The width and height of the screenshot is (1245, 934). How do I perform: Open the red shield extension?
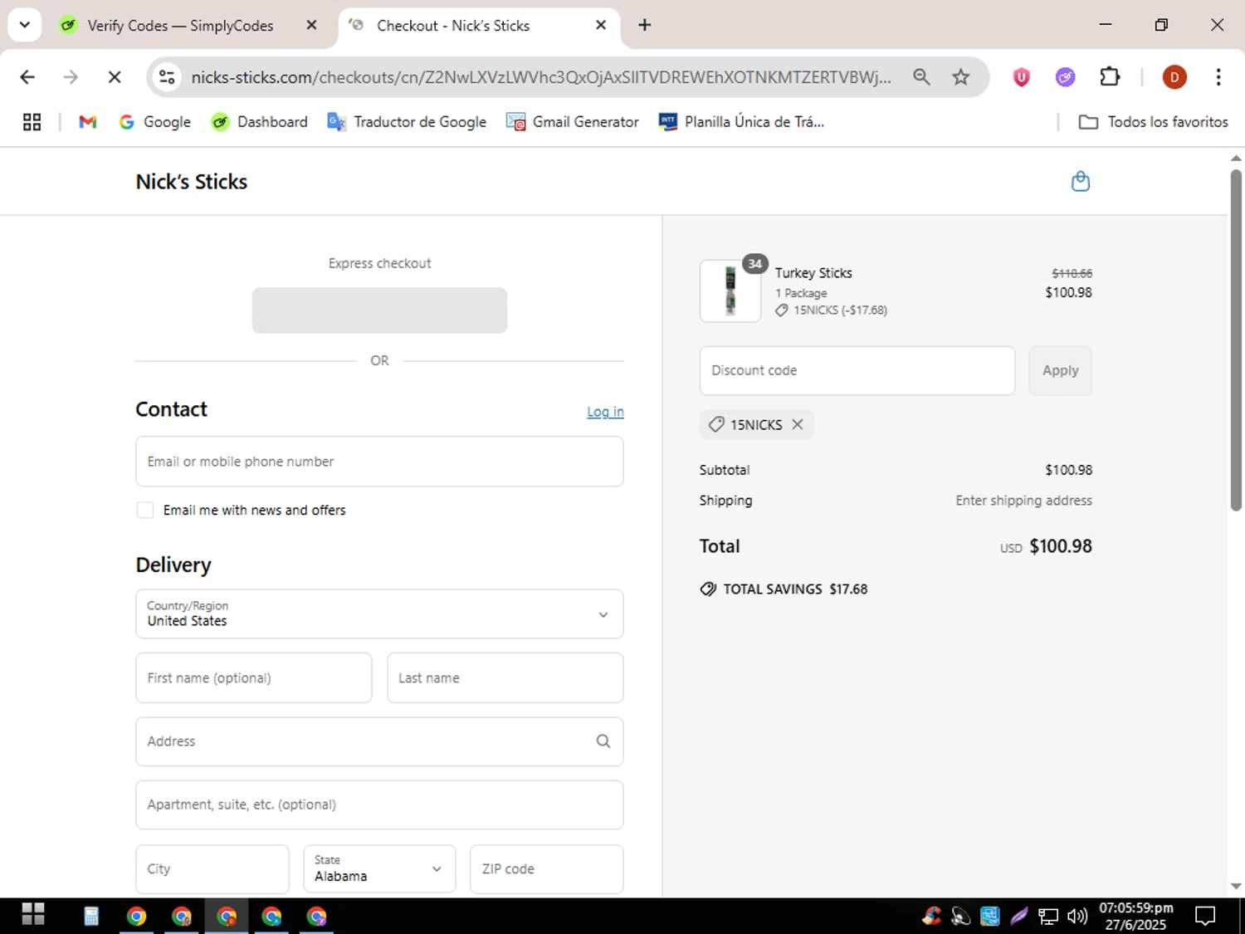click(1021, 77)
